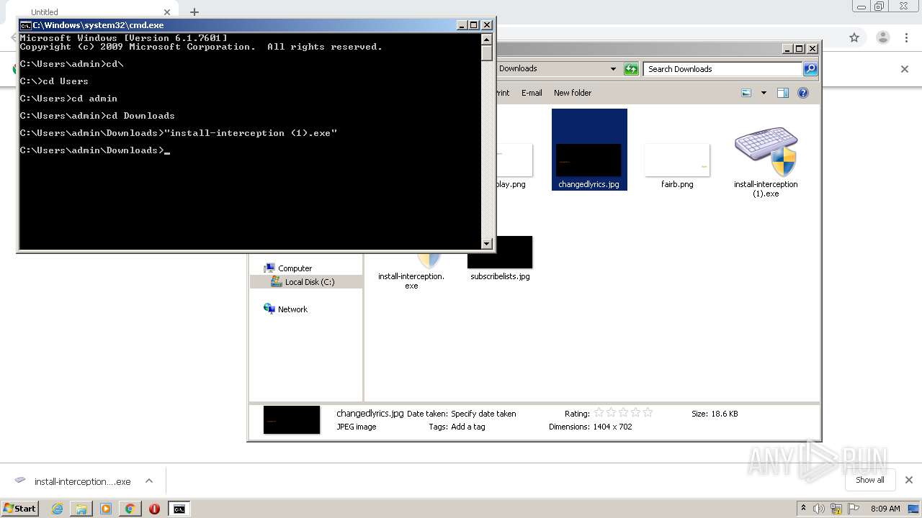The width and height of the screenshot is (922, 518).
Task: Switch to Chrome from the taskbar
Action: (x=130, y=509)
